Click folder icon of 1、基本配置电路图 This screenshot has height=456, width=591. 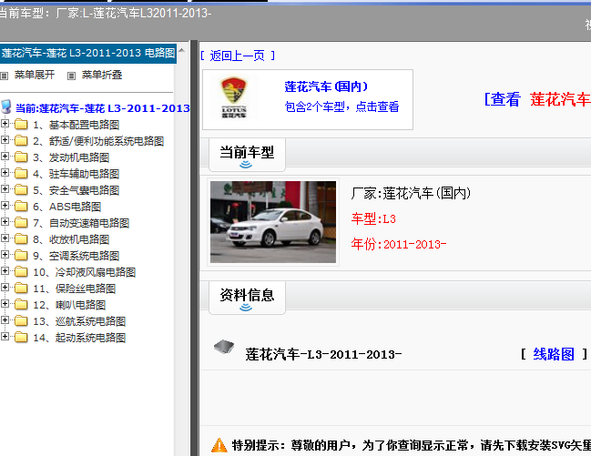click(21, 124)
